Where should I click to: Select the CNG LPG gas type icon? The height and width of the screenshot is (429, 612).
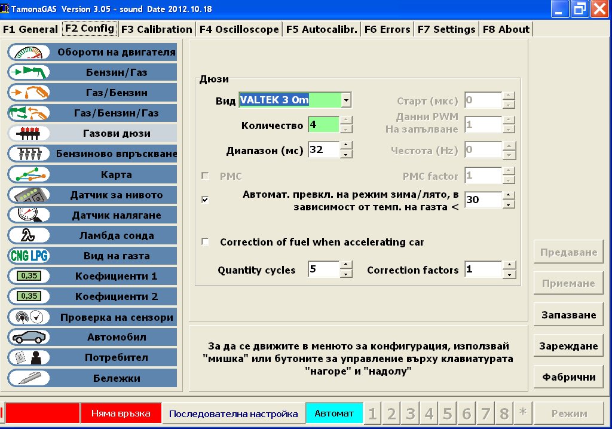coord(29,256)
